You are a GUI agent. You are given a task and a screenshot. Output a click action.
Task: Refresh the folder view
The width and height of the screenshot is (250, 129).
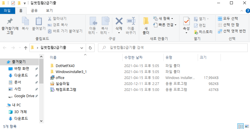(90, 48)
